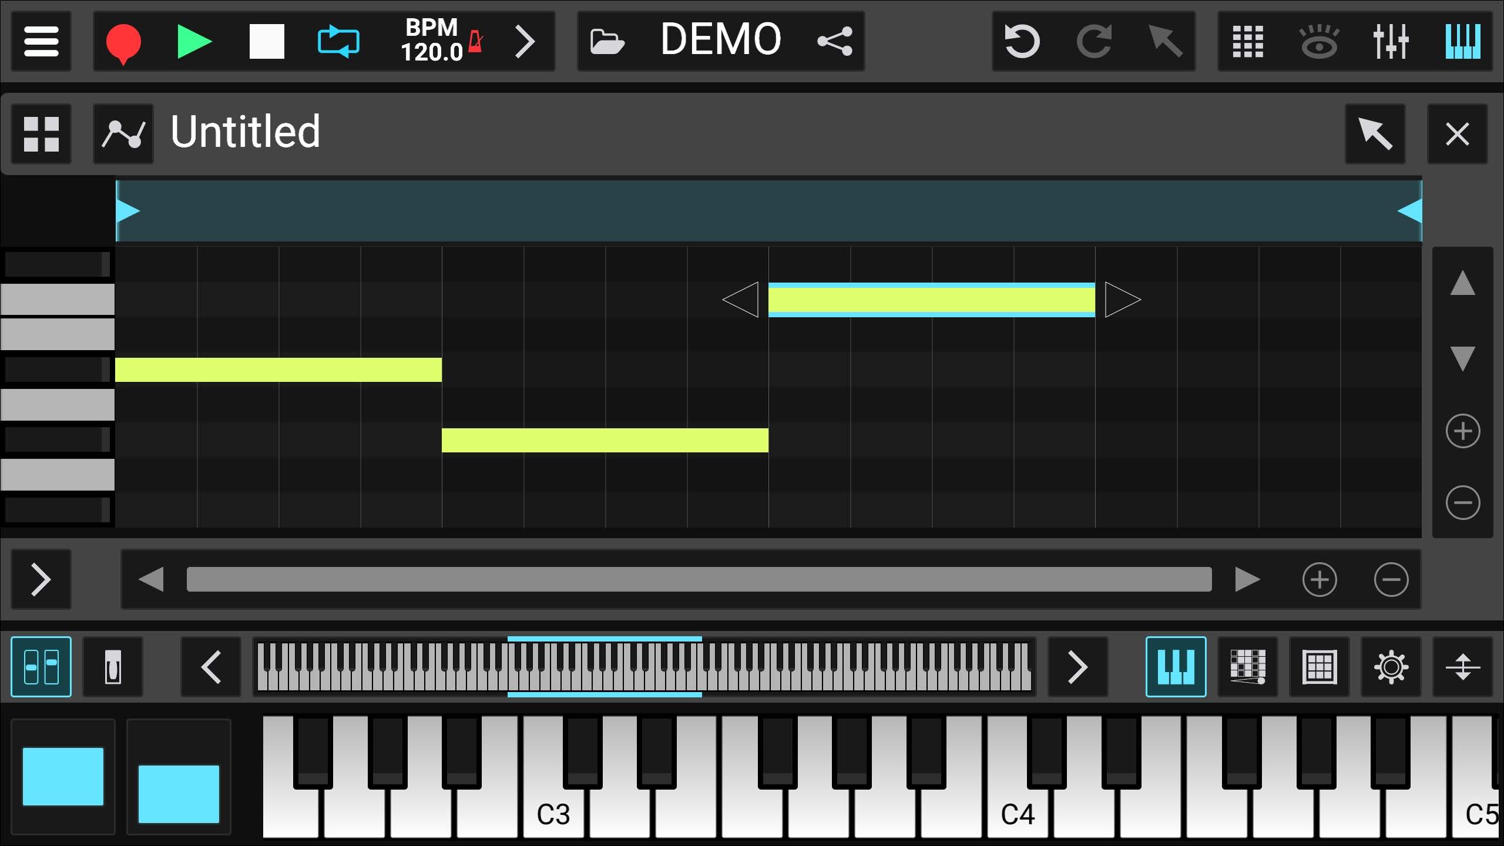
Task: Move the piano roll view up one step
Action: (x=1463, y=283)
